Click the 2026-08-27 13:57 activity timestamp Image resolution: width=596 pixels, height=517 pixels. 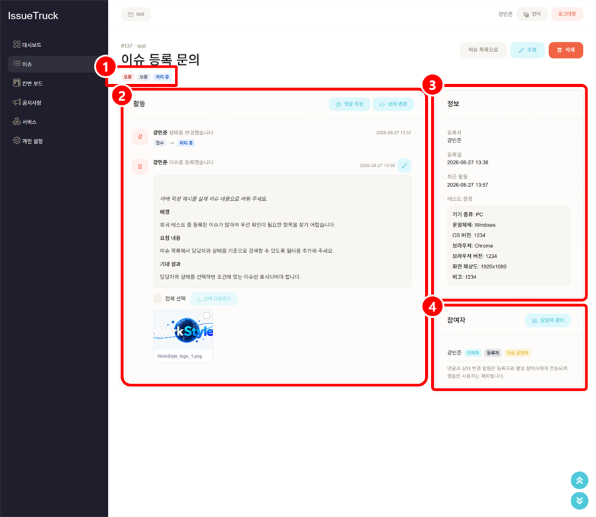pyautogui.click(x=393, y=133)
